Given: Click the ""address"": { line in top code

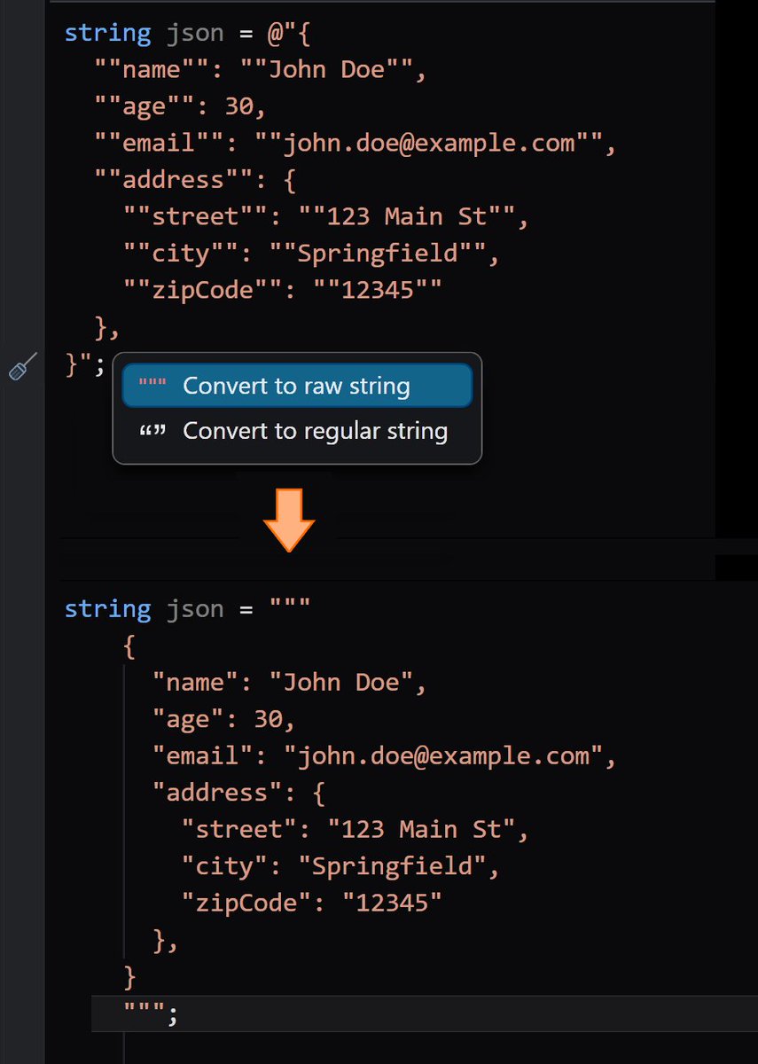Looking at the screenshot, I should coord(195,179).
